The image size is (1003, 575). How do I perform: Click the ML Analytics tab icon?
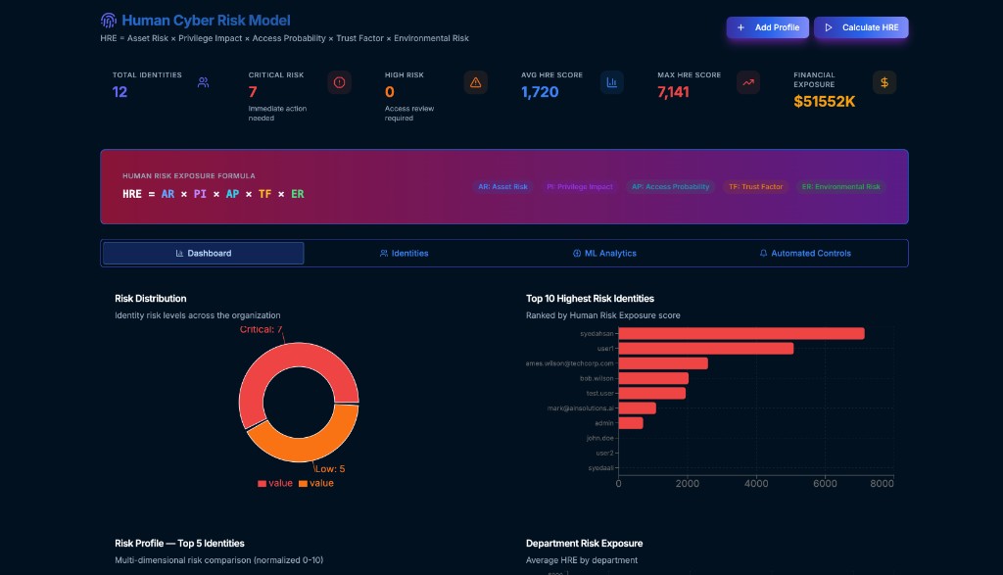(577, 254)
